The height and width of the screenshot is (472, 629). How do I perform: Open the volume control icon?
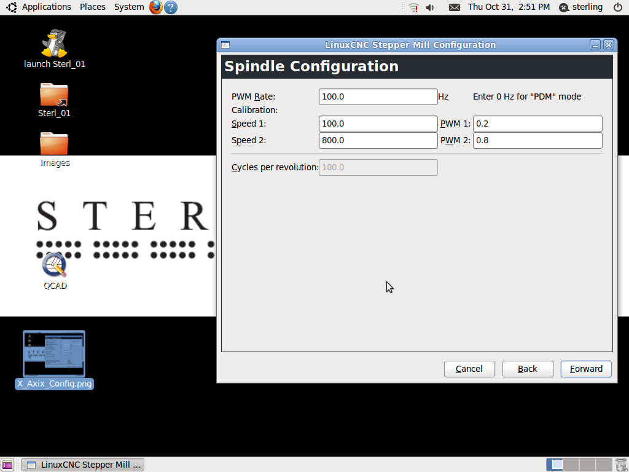(x=430, y=7)
